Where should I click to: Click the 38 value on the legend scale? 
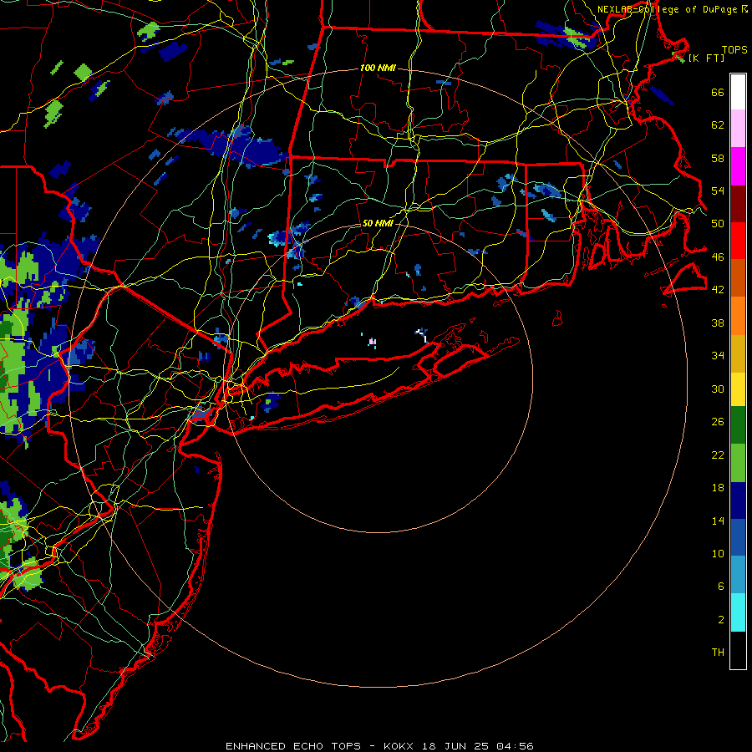[718, 323]
